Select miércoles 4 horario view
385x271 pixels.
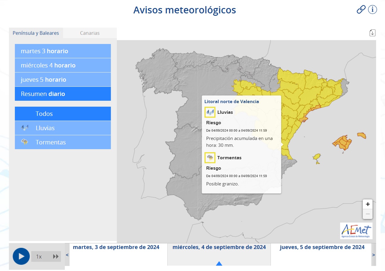63,65
